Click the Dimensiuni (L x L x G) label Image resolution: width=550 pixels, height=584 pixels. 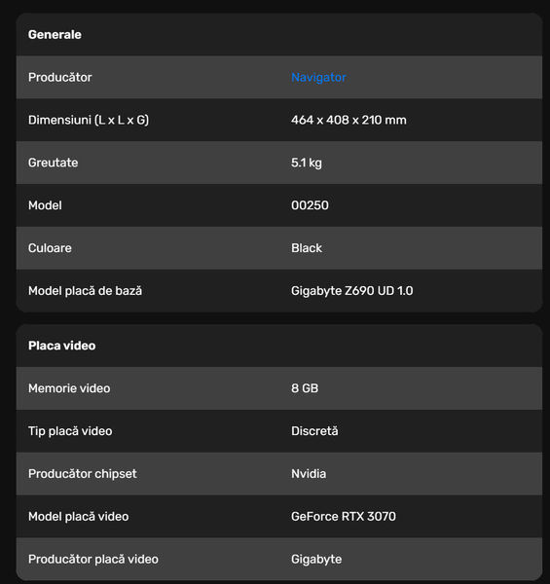(x=89, y=120)
